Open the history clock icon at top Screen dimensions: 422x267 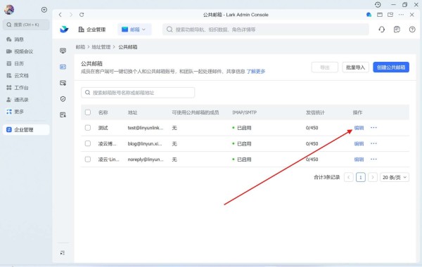378,5
